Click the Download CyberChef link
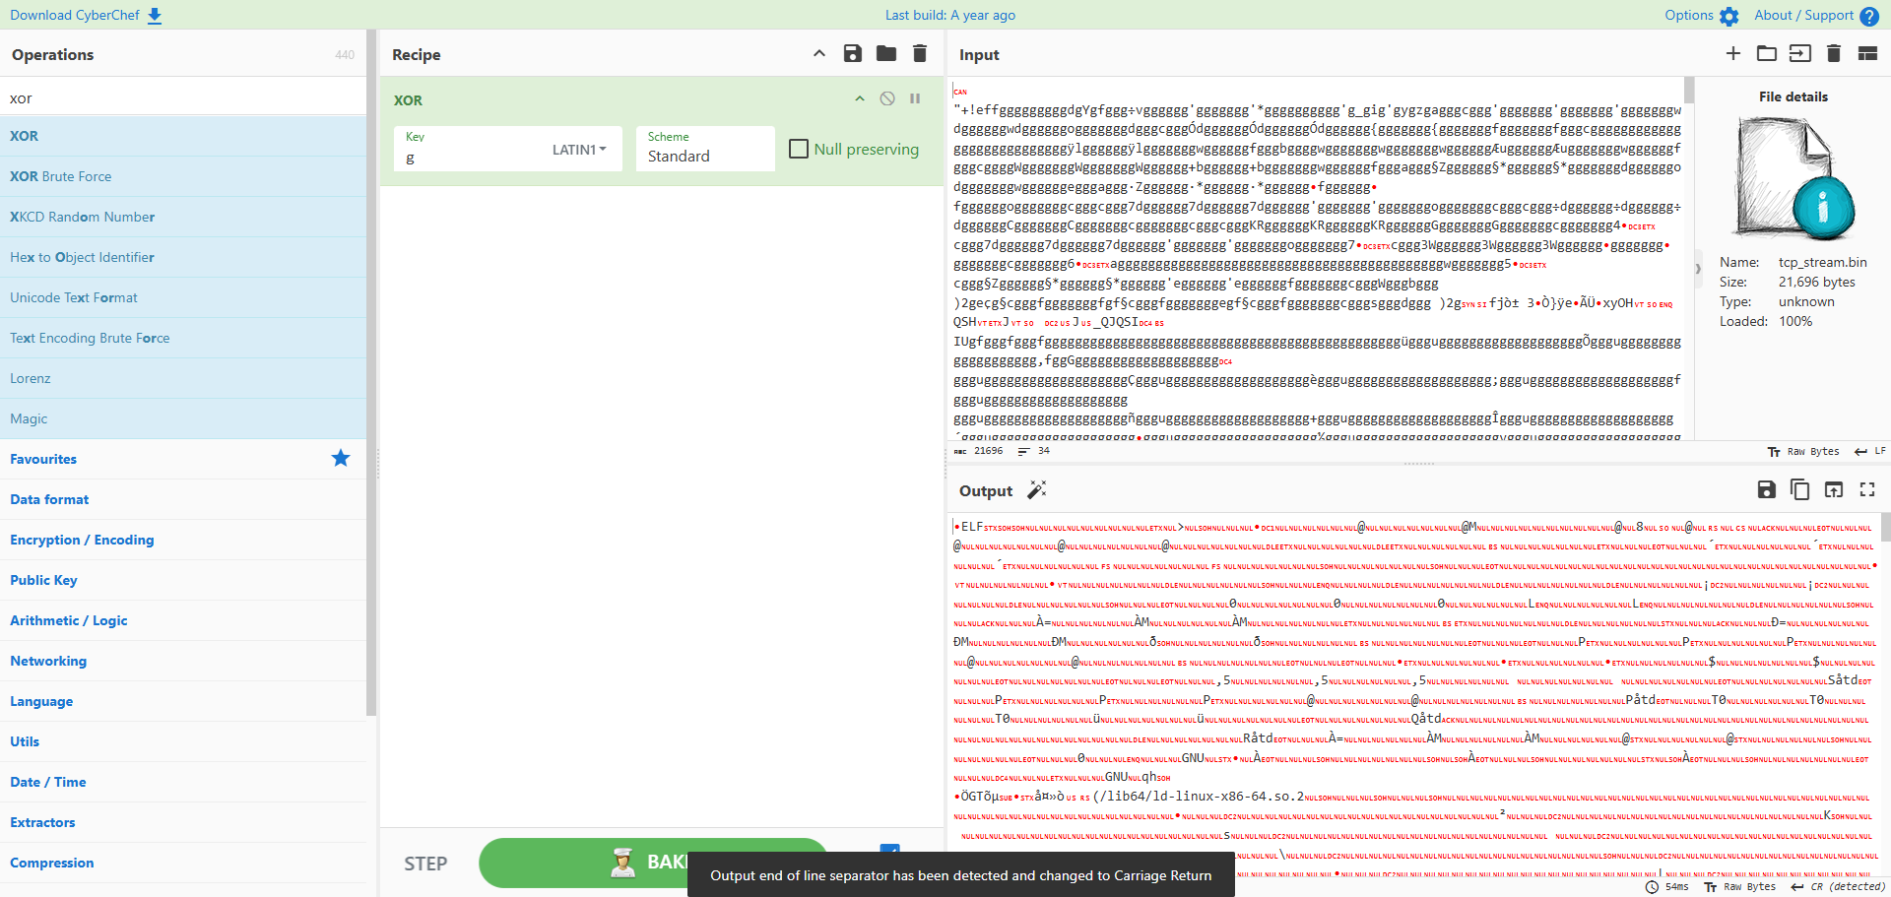 point(86,15)
